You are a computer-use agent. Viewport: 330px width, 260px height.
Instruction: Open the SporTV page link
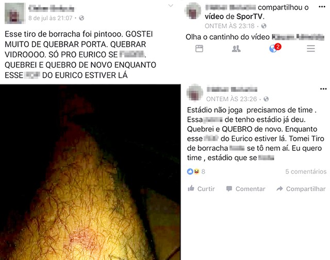click(x=250, y=16)
